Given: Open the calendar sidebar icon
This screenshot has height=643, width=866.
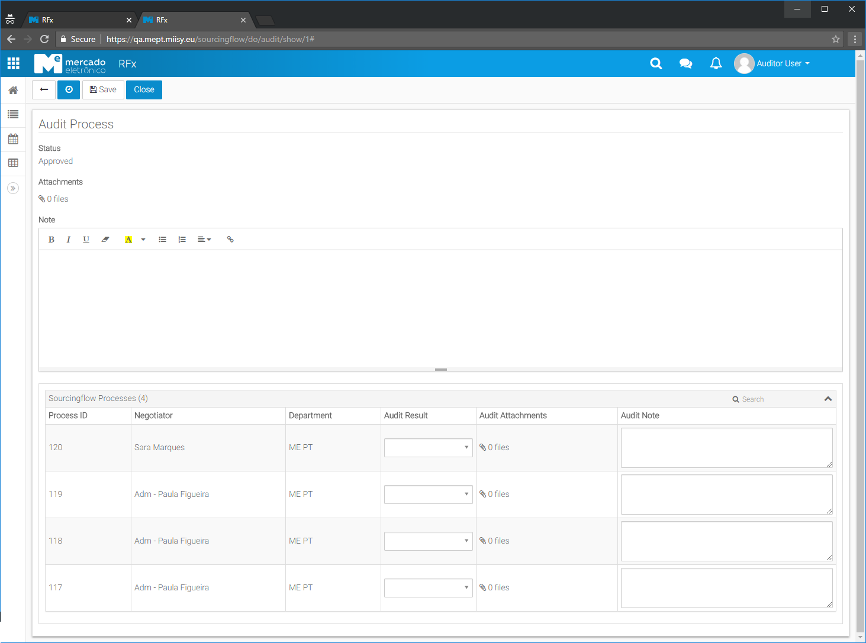Looking at the screenshot, I should [13, 139].
